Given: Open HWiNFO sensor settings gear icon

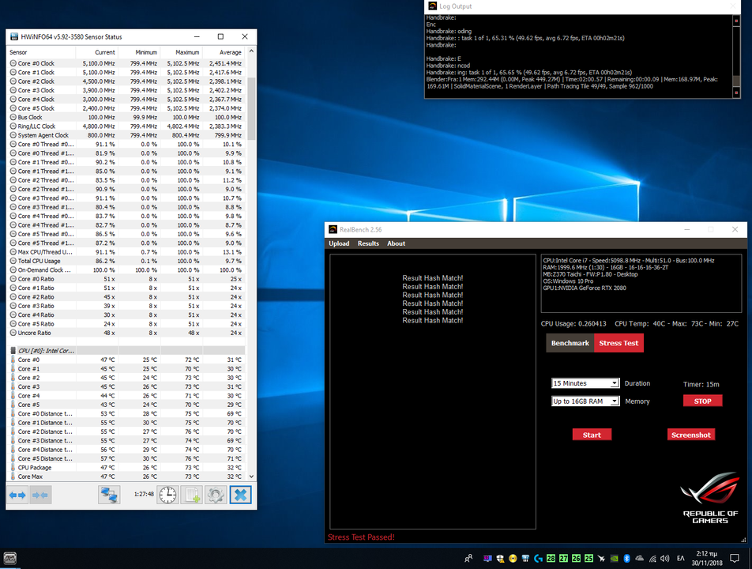Looking at the screenshot, I should point(216,495).
